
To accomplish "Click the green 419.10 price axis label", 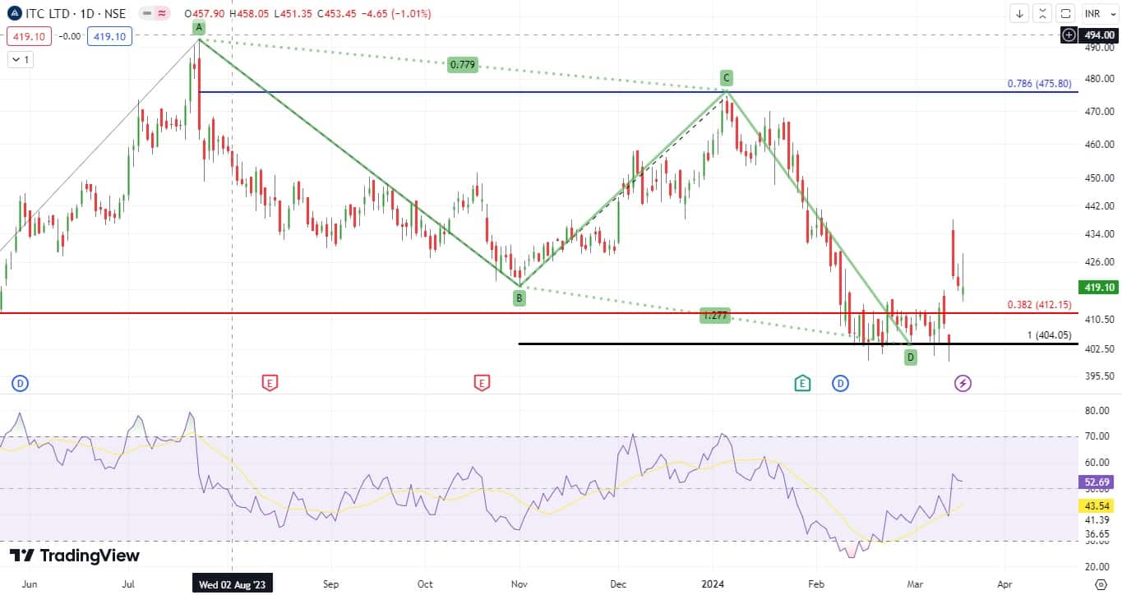I will [1099, 288].
